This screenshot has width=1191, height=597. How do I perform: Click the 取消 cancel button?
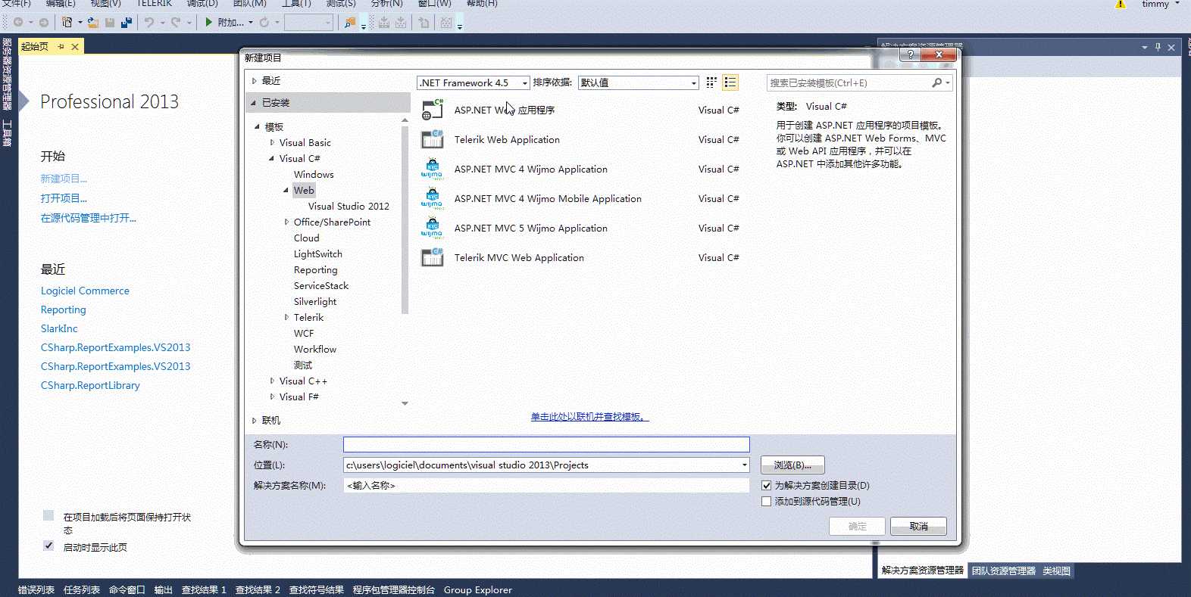pos(918,526)
